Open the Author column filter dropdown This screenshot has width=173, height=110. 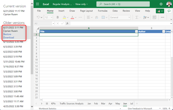pyautogui.click(x=163, y=32)
